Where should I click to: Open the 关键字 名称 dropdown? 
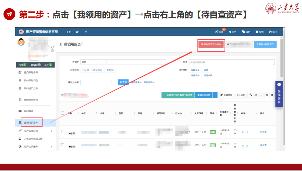pos(93,62)
